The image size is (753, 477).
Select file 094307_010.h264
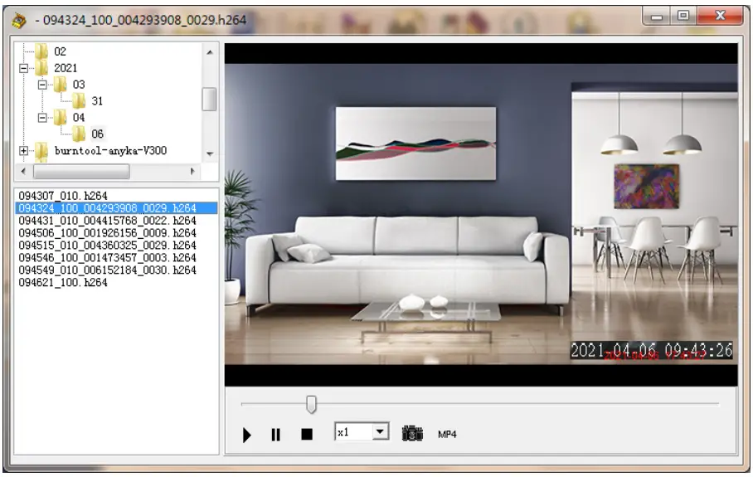(x=63, y=196)
